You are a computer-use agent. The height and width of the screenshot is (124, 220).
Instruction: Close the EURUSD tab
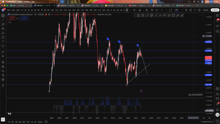pos(55,6)
